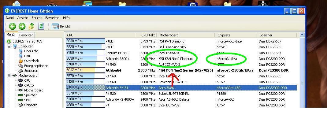Sort by the Chipsatz column header

pyautogui.click(x=236, y=35)
